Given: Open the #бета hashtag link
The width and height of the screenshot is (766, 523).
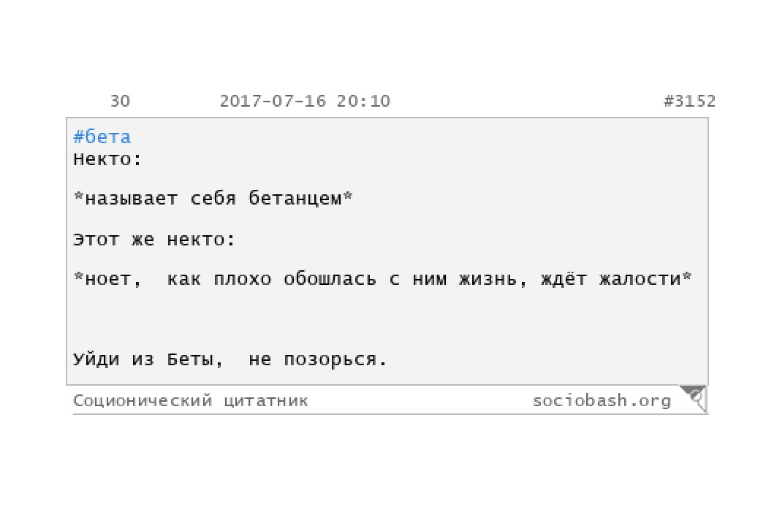Looking at the screenshot, I should point(102,137).
